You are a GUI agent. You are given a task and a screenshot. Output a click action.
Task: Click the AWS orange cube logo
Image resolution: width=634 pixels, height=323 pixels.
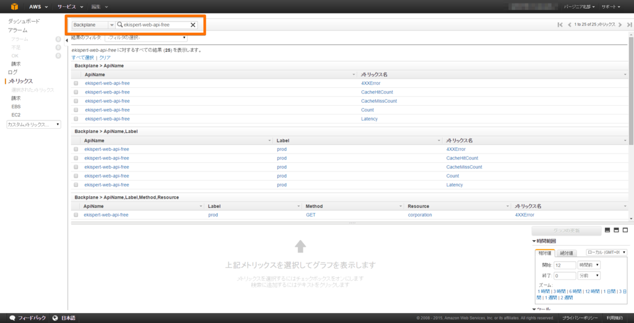tap(15, 6)
